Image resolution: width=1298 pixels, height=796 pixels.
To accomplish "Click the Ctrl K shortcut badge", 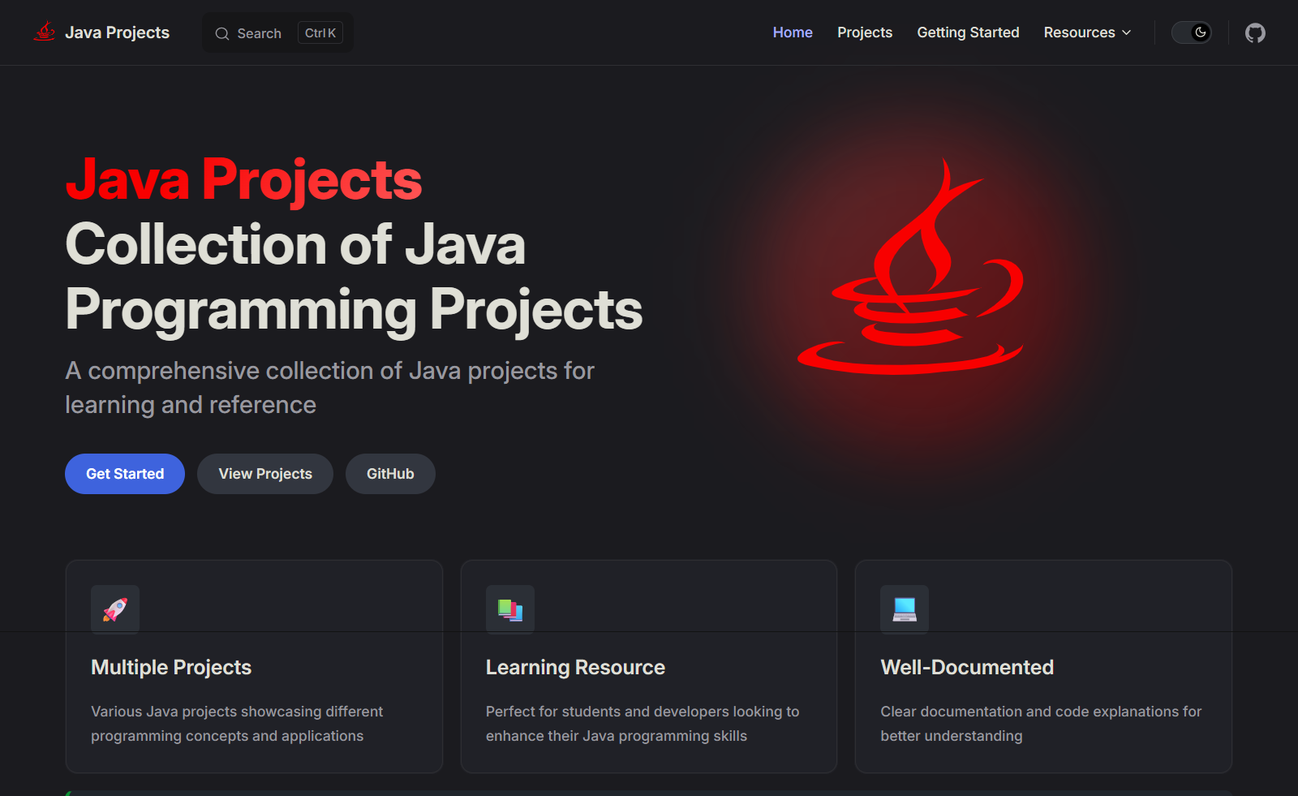I will 320,33.
